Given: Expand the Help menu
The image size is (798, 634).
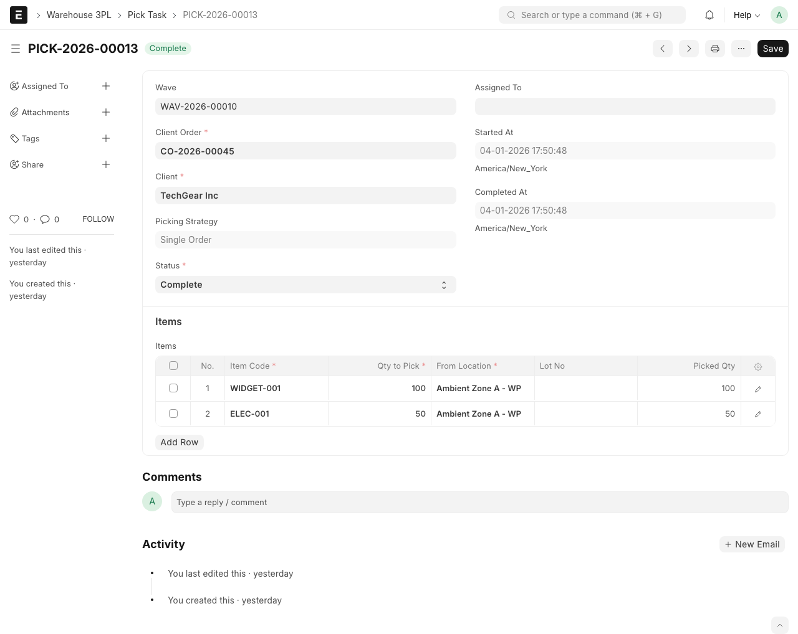Looking at the screenshot, I should tap(746, 15).
